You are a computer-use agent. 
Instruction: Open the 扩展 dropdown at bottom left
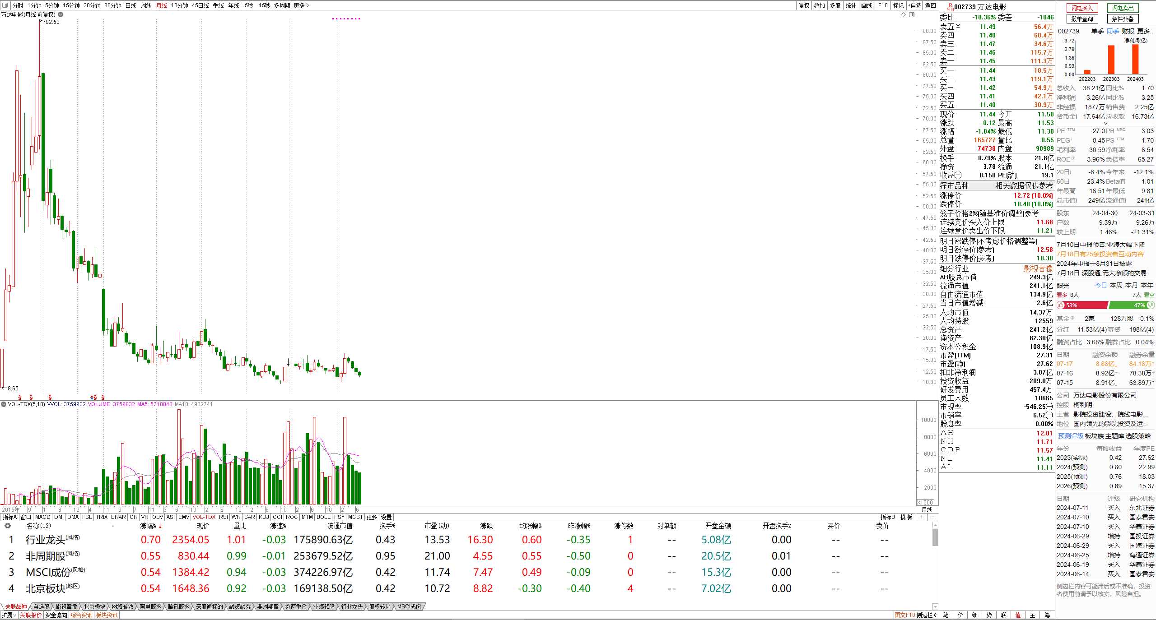[x=9, y=615]
